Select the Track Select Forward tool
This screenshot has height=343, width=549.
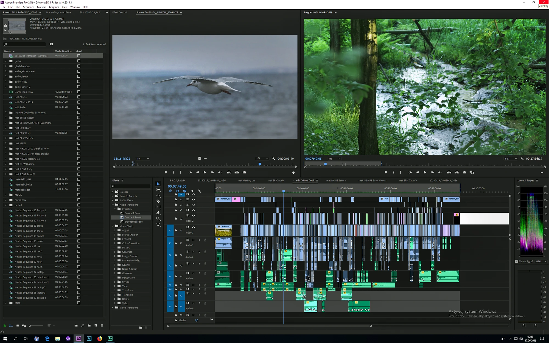158,190
